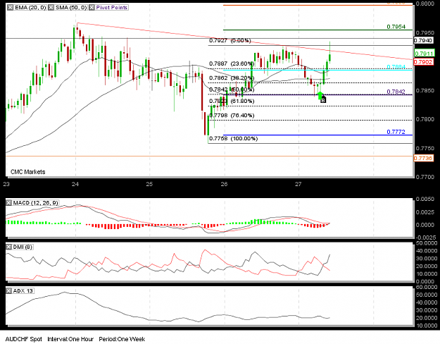Select the 0.7927 (0.00%) Fibonacci label
Image resolution: width=440 pixels, height=344 pixels.
(230, 40)
